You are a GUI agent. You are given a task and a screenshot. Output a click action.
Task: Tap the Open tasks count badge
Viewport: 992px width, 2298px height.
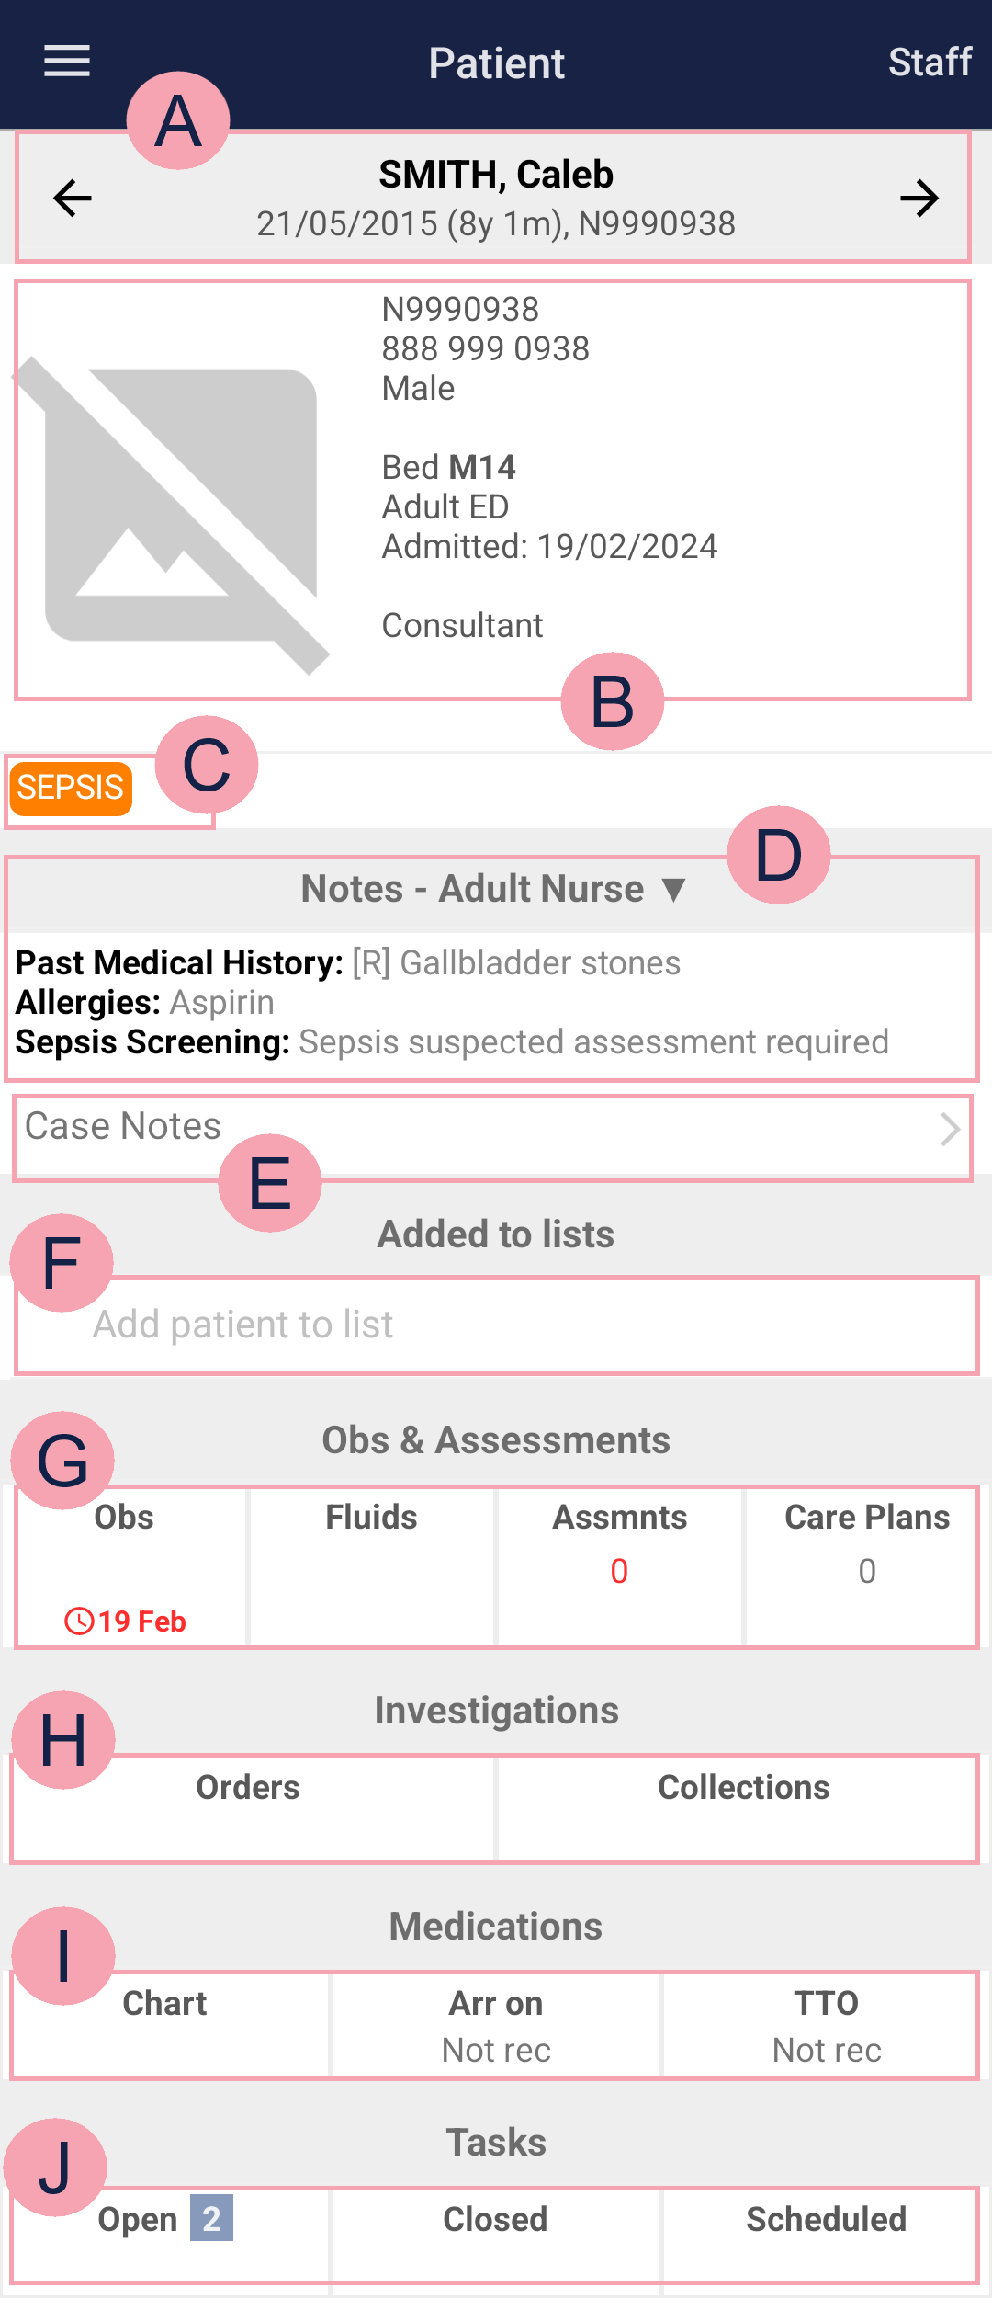pos(211,2219)
